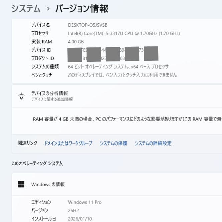Click the プロセッサ label

pos(40,33)
